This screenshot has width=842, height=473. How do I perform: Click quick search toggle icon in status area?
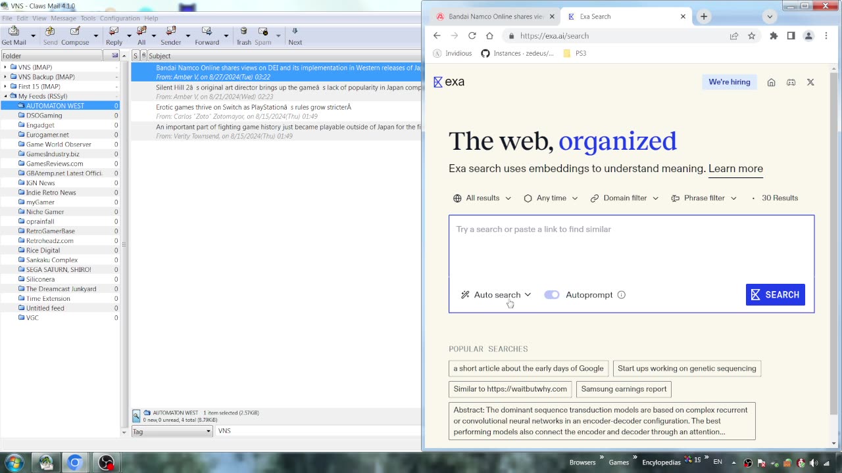point(136,416)
